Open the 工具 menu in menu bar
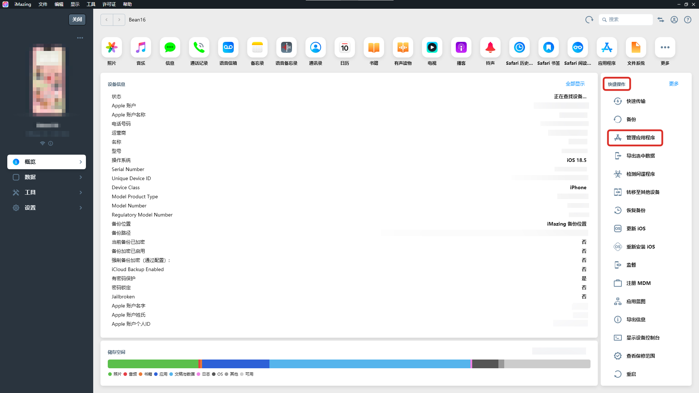The image size is (699, 393). click(x=91, y=4)
